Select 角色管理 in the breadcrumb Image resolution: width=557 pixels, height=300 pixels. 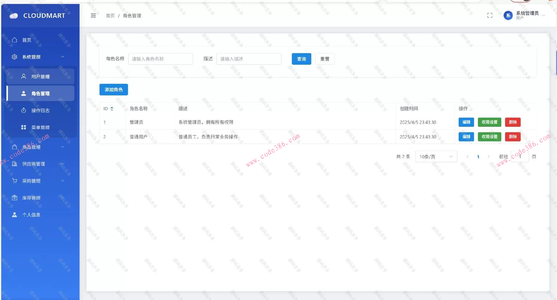coord(132,16)
